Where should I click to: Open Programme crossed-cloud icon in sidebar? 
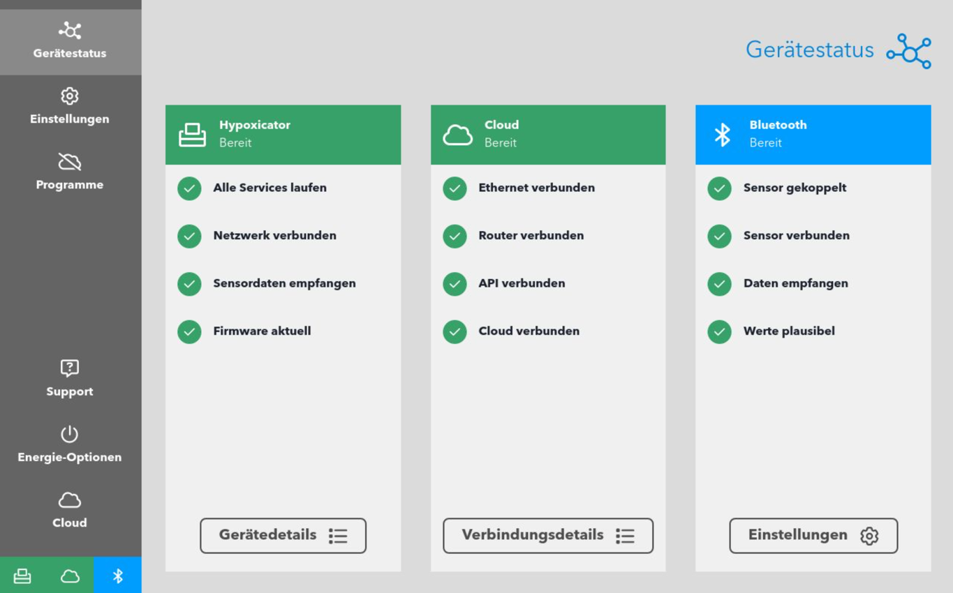(70, 162)
